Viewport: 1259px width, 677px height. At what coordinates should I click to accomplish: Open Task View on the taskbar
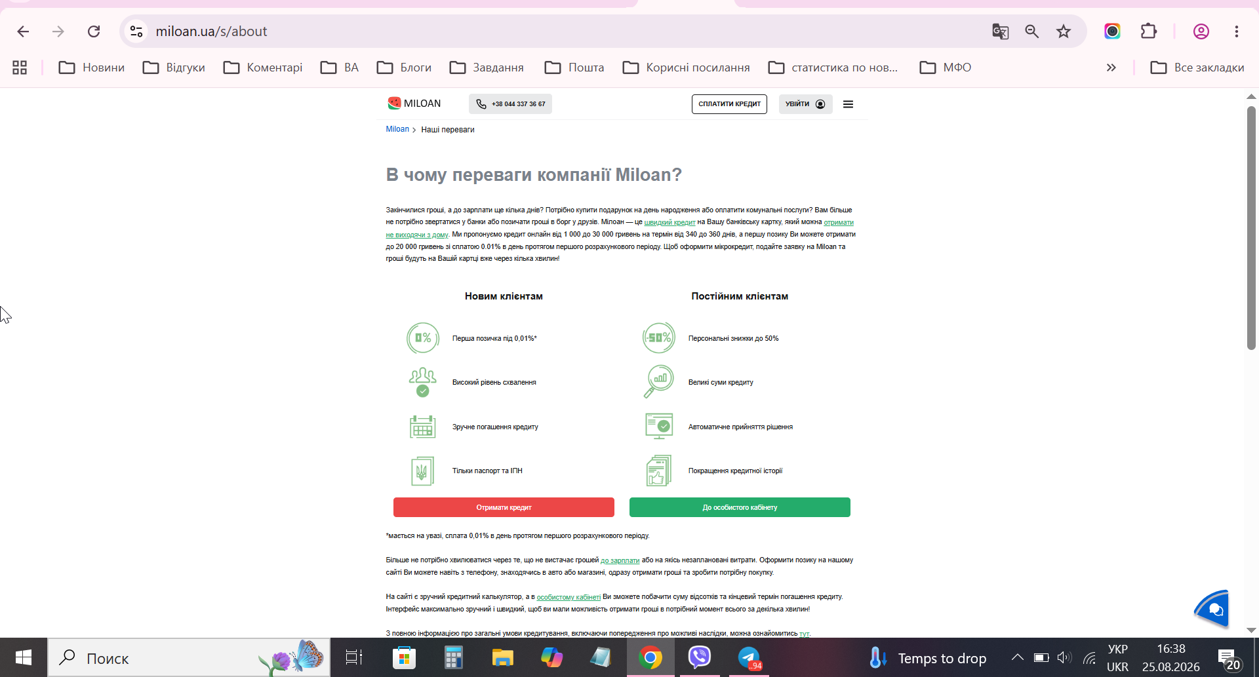tap(354, 657)
